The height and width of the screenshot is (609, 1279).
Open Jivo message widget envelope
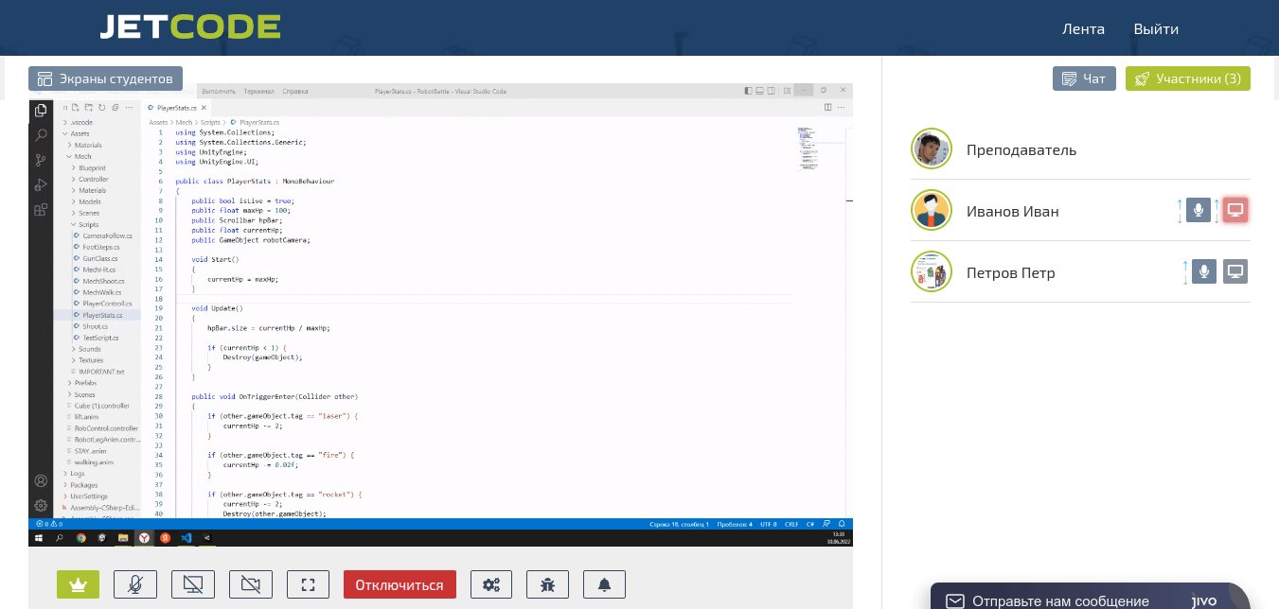coord(955,600)
